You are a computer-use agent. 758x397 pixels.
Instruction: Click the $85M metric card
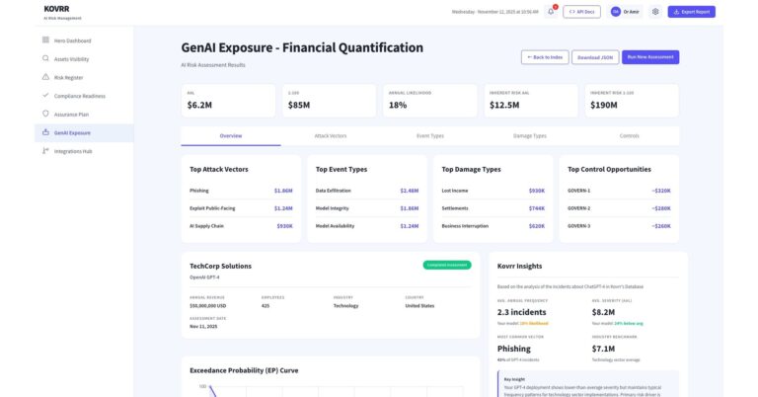[x=330, y=101]
